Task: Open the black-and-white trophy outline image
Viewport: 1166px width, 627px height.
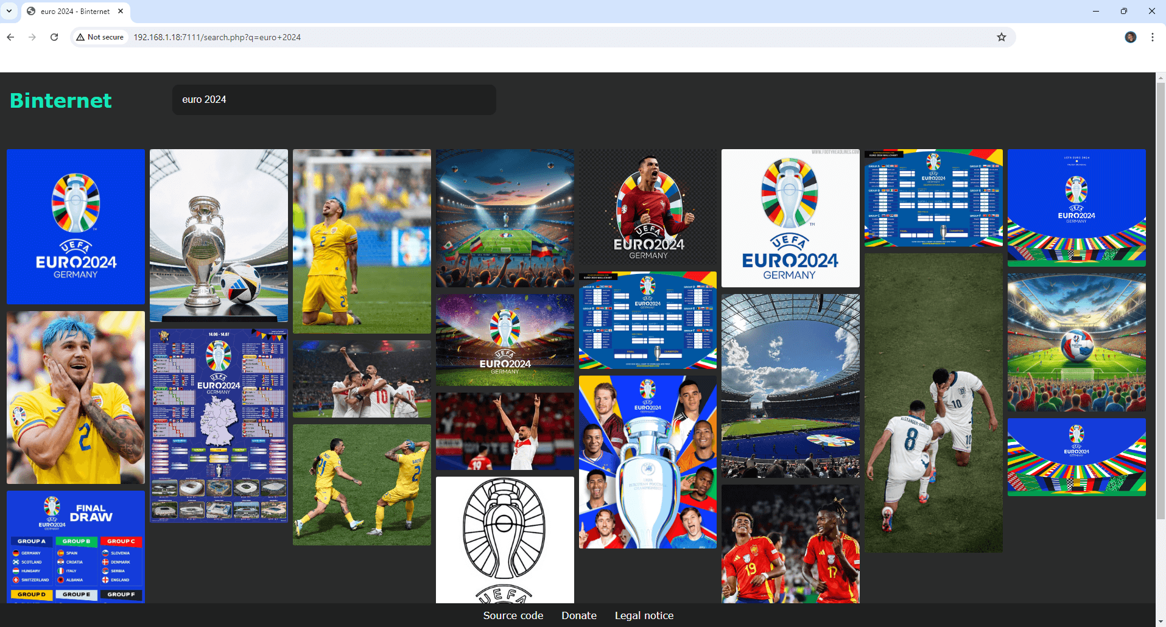Action: 505,540
